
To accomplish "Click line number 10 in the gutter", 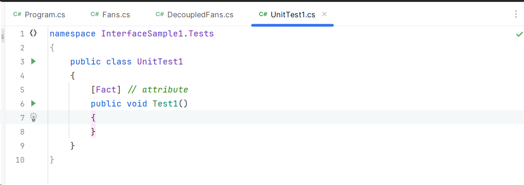I will tap(20, 160).
